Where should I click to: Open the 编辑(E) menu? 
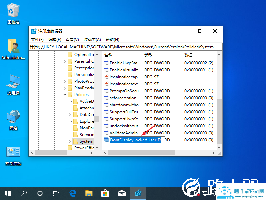55,40
